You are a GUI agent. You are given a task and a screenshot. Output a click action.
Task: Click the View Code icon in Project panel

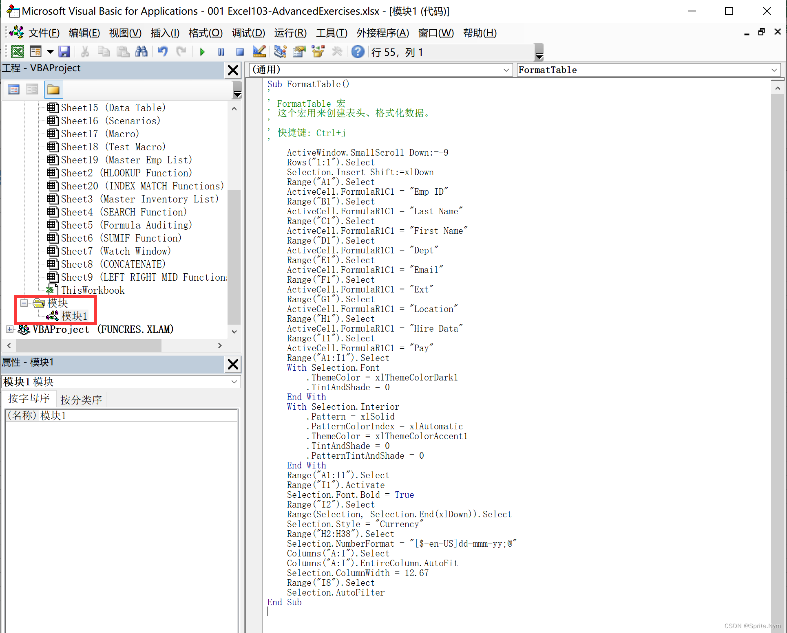click(14, 90)
